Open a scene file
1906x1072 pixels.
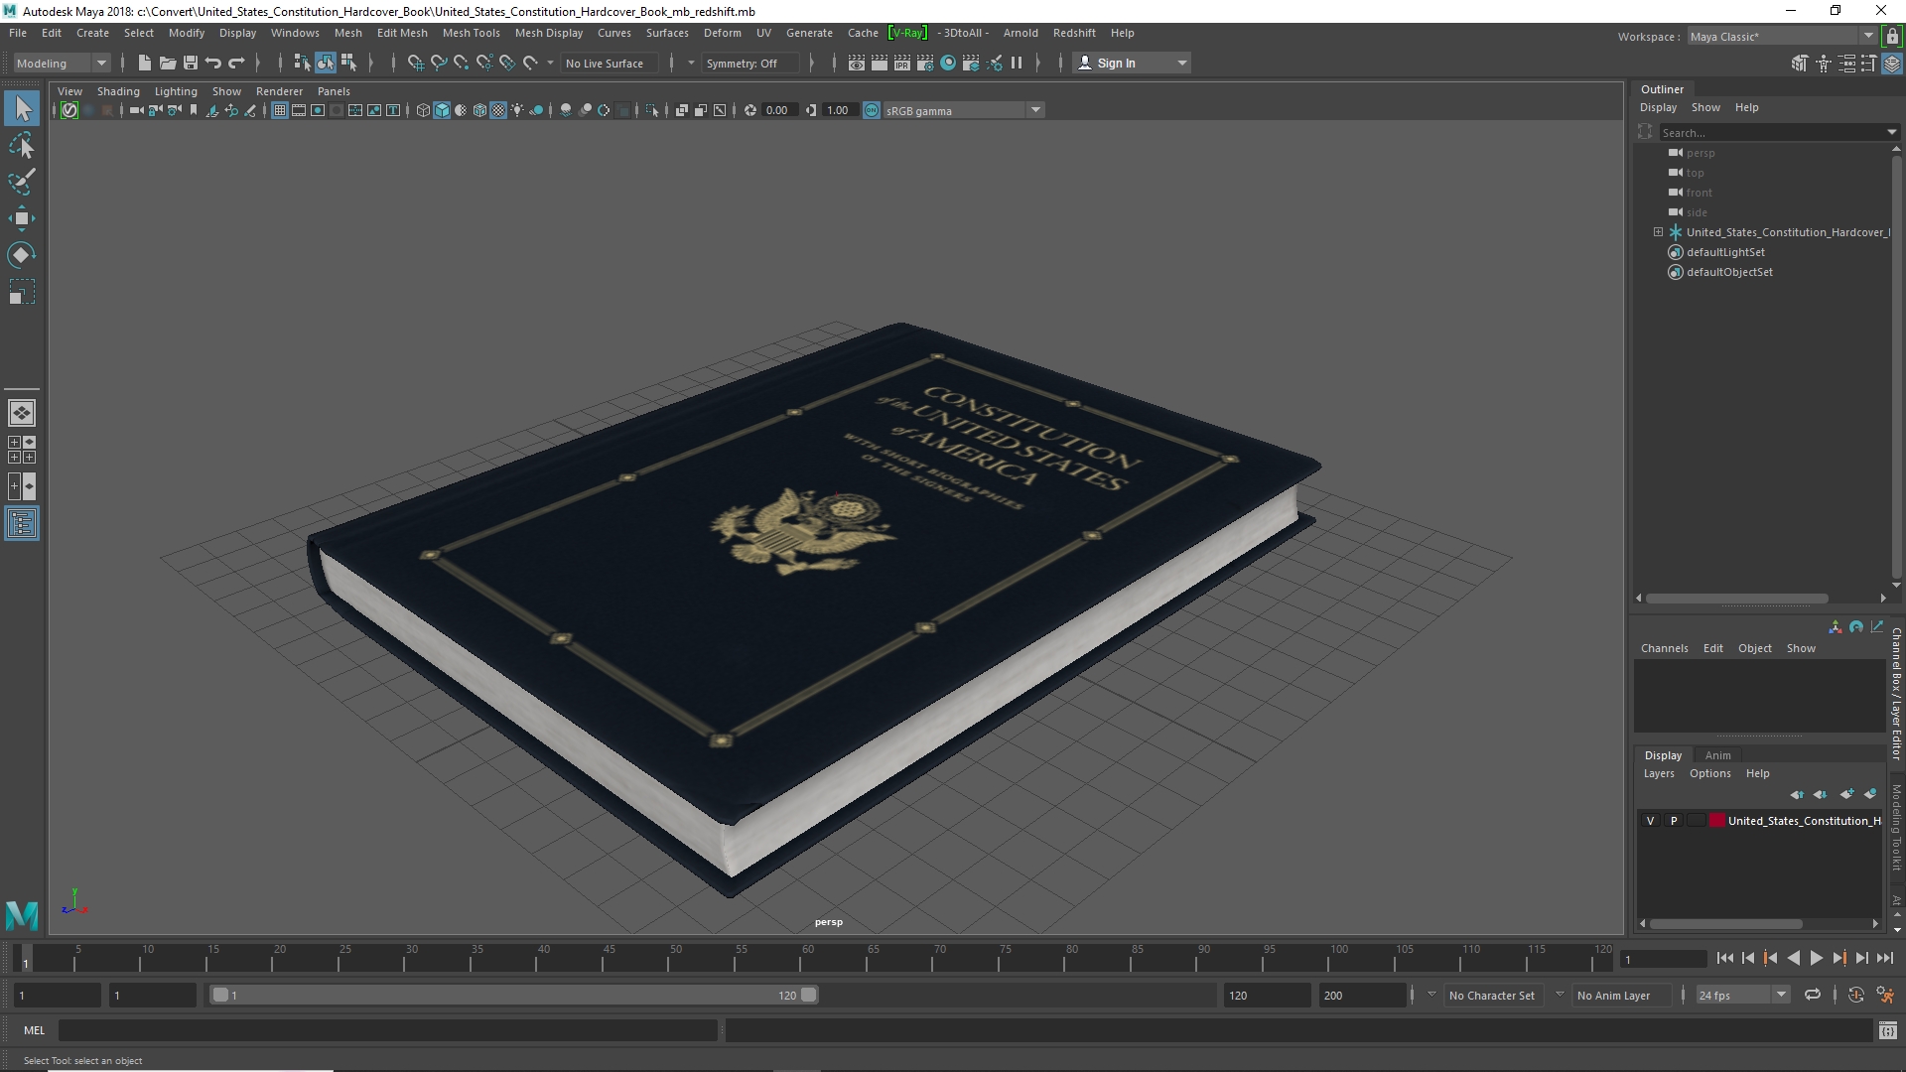(x=168, y=63)
